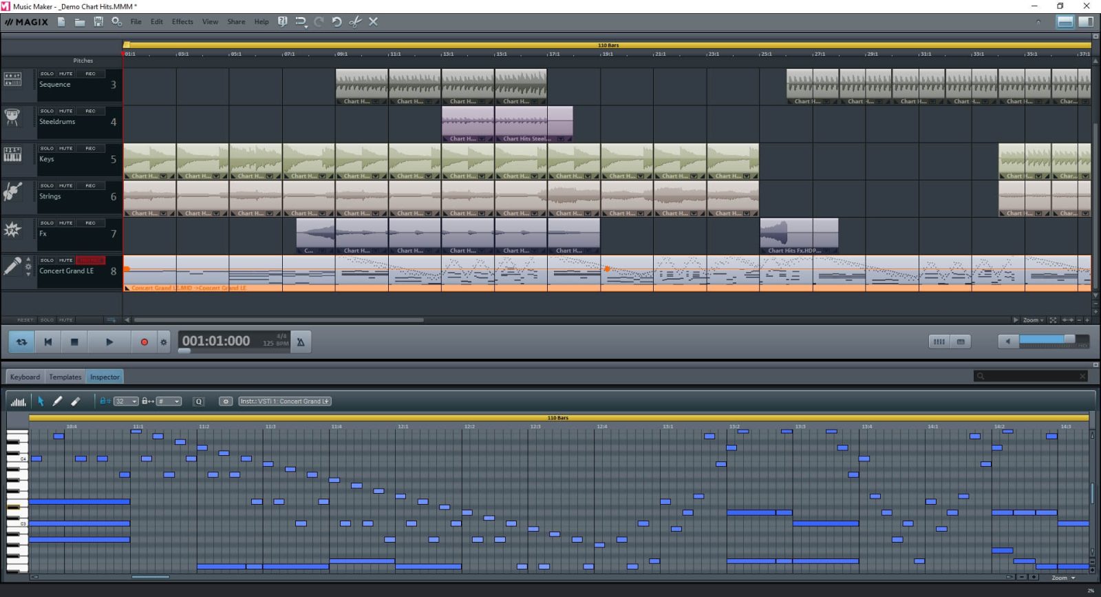
Task: Adjust the master volume slider
Action: click(x=1047, y=340)
